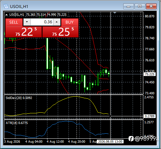The height and width of the screenshot is (149, 161).
Task: Click the chart shift triangle marker
Action: point(115,13)
